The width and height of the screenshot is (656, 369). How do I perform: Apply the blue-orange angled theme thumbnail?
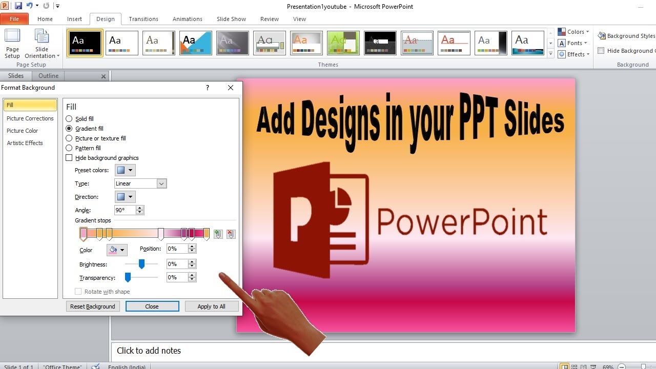coord(196,43)
